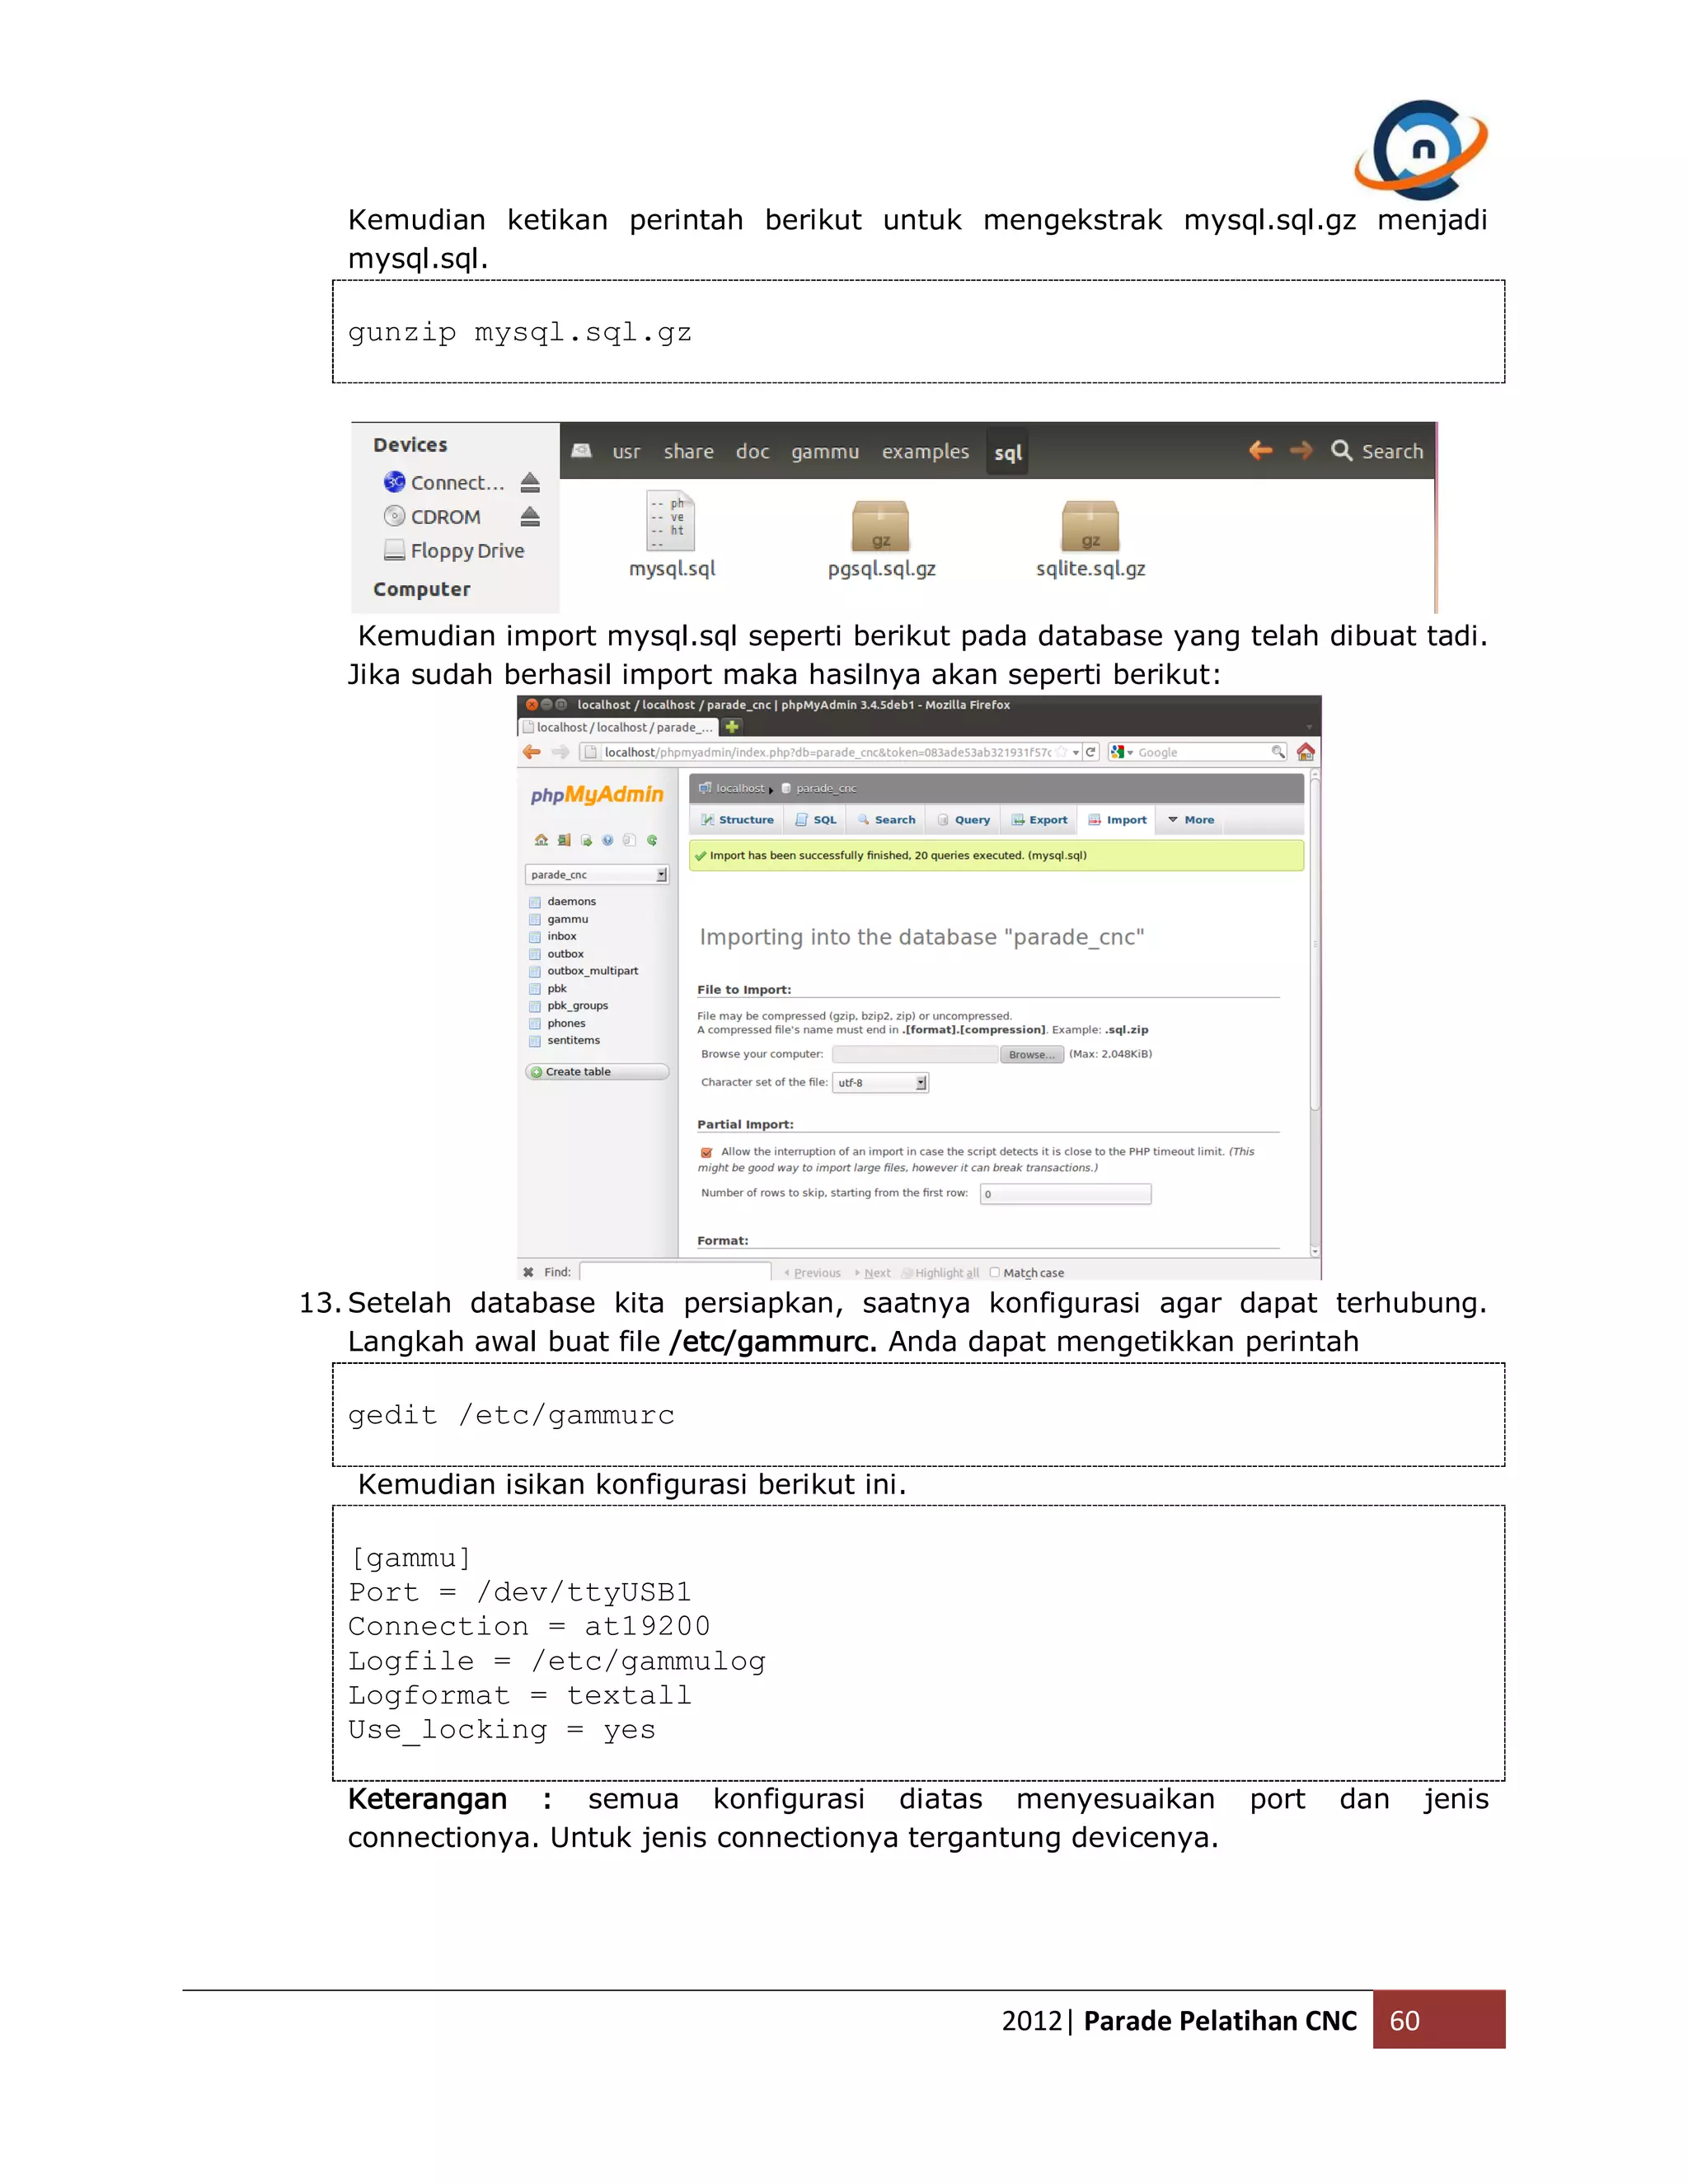Click parade_cnc breadcrumb link
The image size is (1688, 2184).
click(826, 789)
